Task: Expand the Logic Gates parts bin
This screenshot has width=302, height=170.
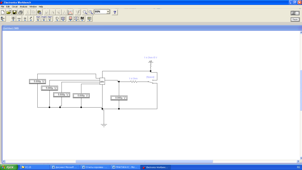Action: [57, 19]
